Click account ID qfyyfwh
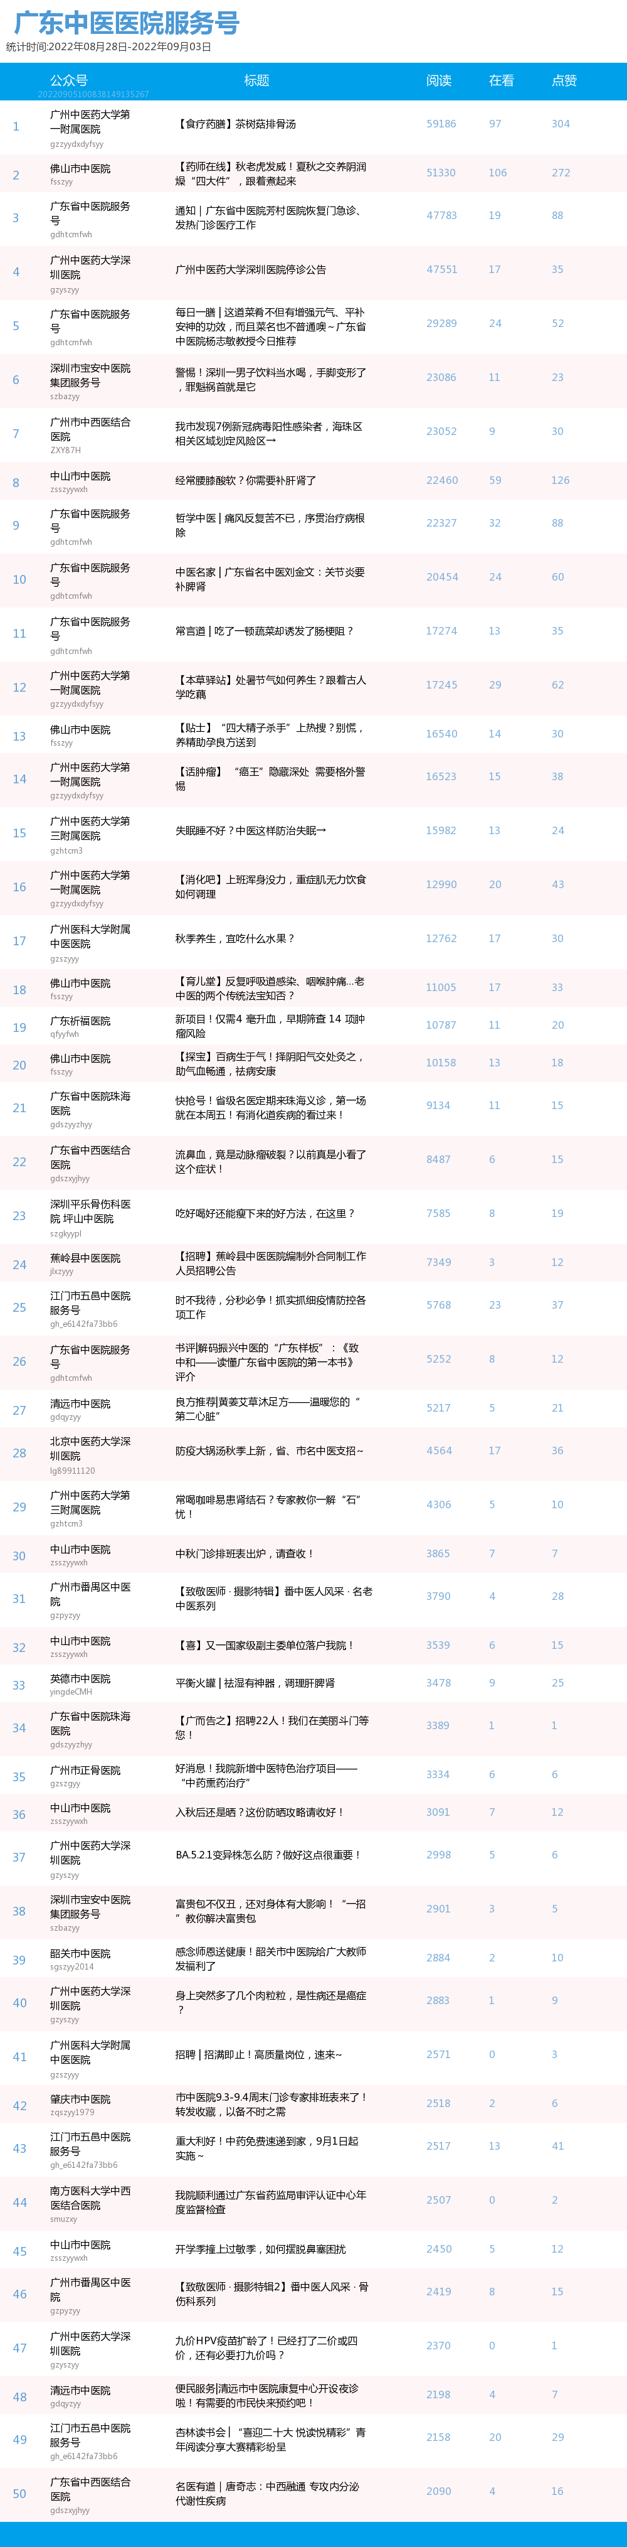Viewport: 627px width, 2547px height. click(65, 1034)
